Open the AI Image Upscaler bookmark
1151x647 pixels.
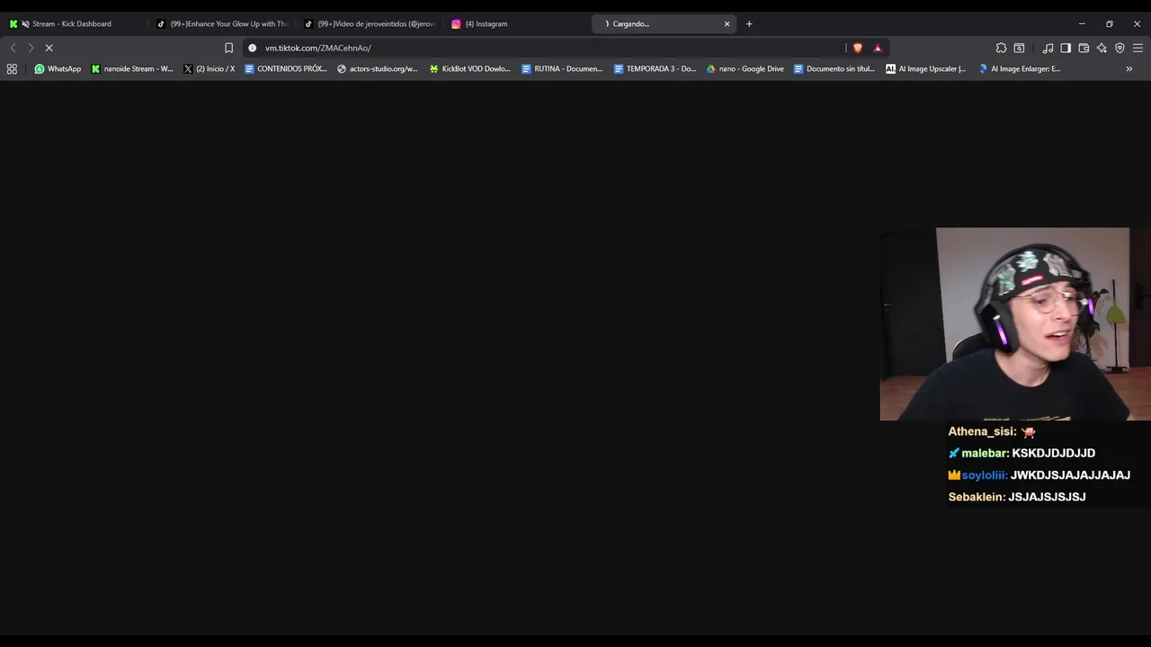click(x=925, y=68)
